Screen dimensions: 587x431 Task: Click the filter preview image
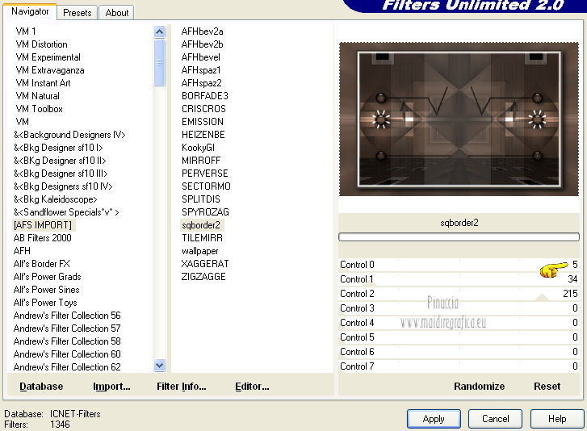tap(459, 119)
